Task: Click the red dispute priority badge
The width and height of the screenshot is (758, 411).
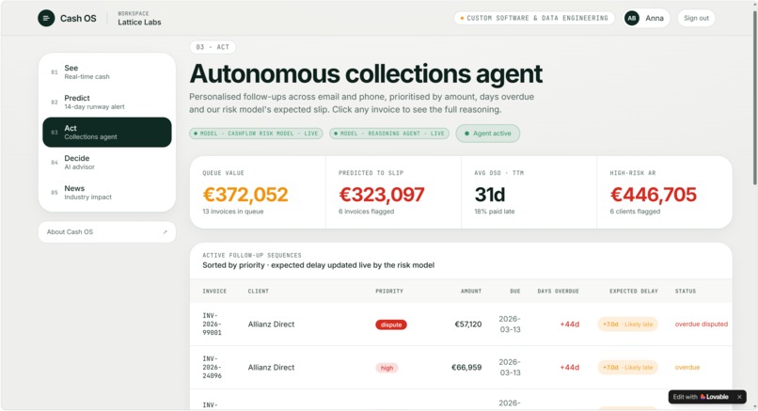Action: click(x=391, y=324)
